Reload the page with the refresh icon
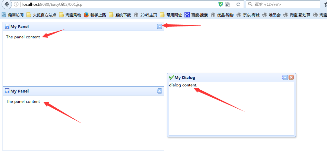Screen dimensions: 327x168 [x=238, y=5]
